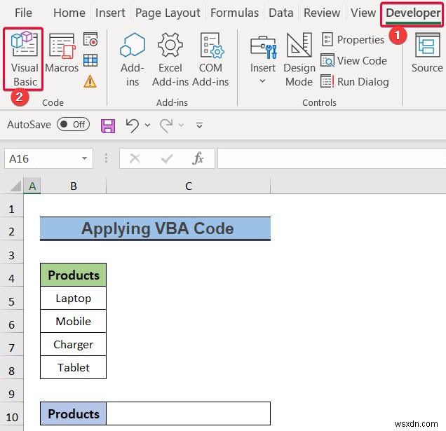The width and height of the screenshot is (446, 431).
Task: Click the Select All corner triangle
Action: click(15, 186)
